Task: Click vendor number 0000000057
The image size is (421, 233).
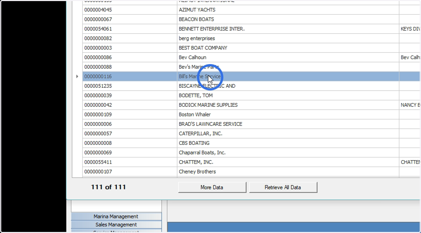Action: coord(98,133)
